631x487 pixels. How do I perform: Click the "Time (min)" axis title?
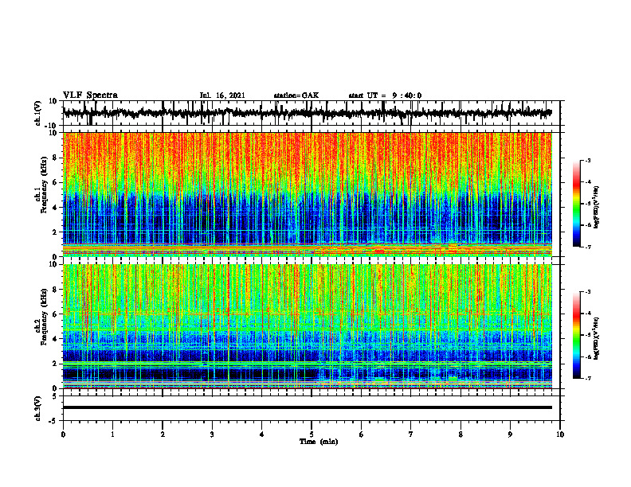coord(319,442)
